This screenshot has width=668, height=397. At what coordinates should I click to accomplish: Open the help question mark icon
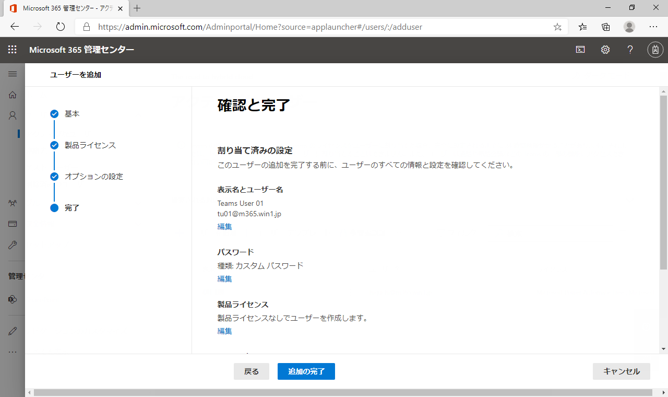[x=630, y=50]
